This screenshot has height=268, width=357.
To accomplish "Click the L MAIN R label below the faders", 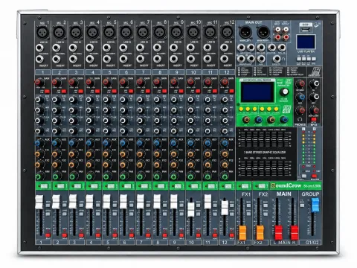I will [284, 242].
